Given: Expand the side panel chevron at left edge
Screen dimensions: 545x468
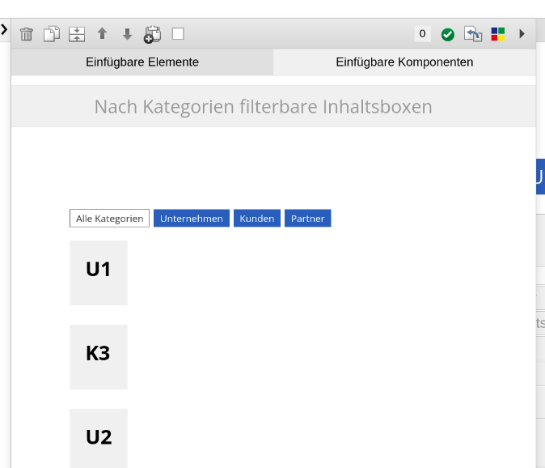Looking at the screenshot, I should point(4,30).
